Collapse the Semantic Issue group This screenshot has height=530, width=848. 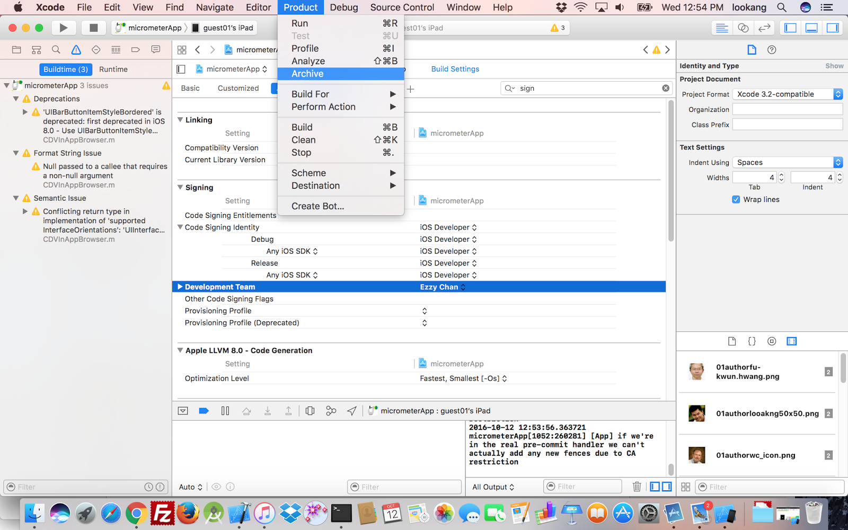click(x=16, y=198)
